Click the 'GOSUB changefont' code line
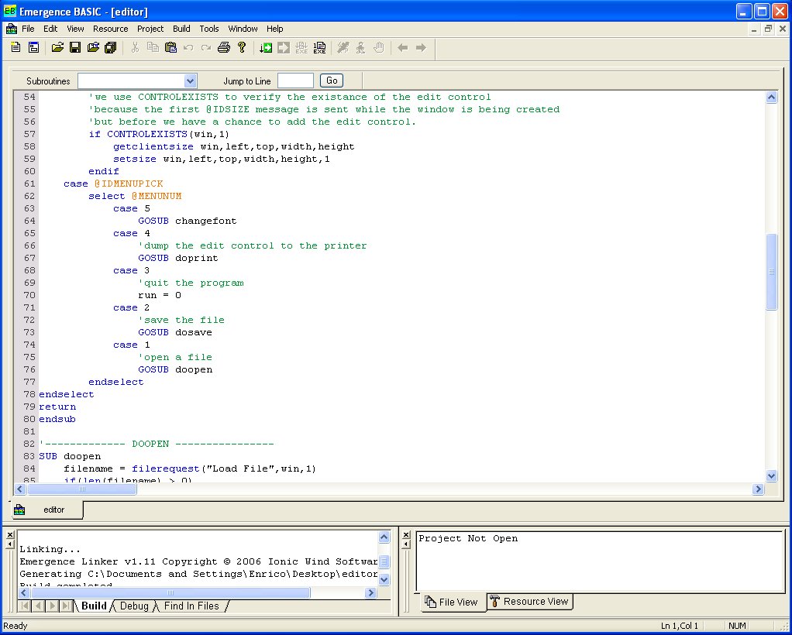The image size is (792, 635). click(188, 221)
